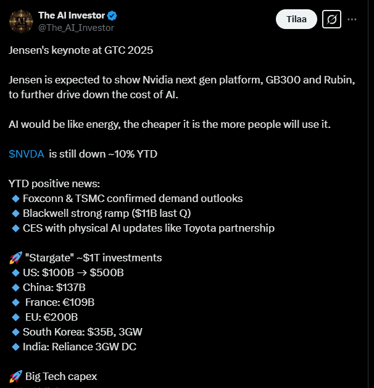Open The AI Investor profile avatar
Viewport: 374px width, 388px height.
(21, 20)
